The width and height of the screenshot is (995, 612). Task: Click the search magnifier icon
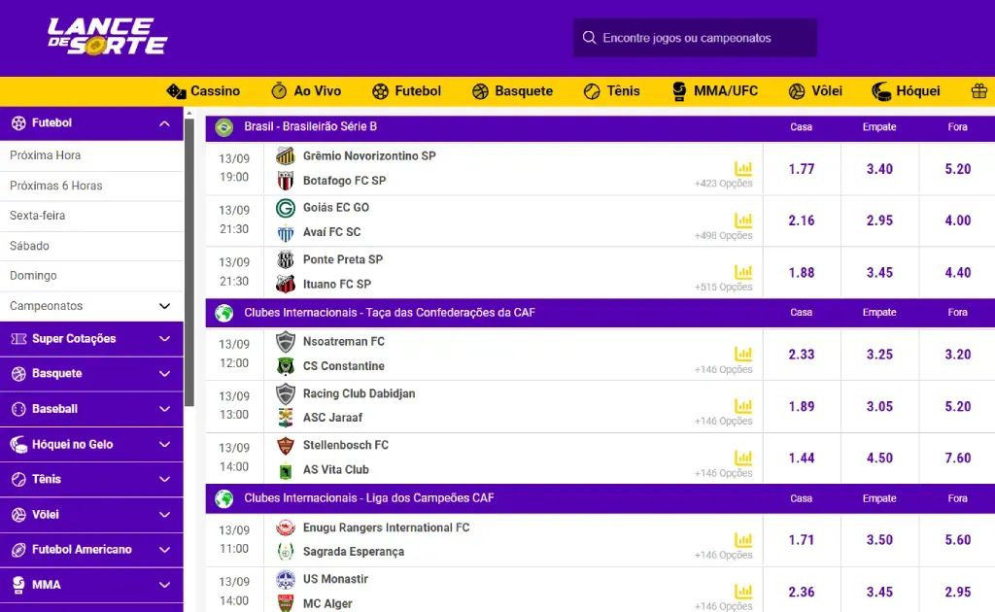tap(589, 38)
